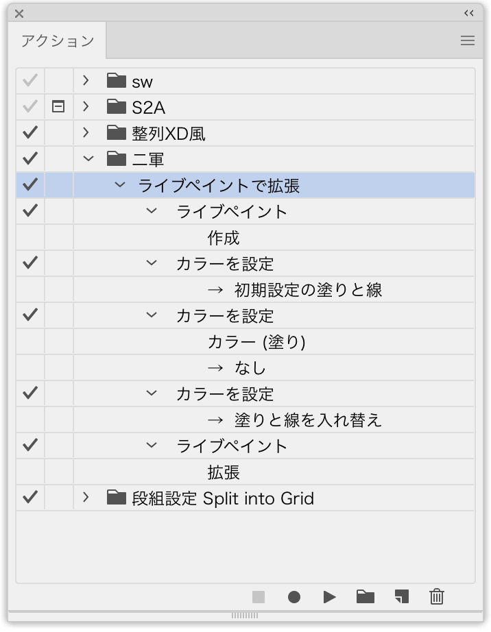Open the Actions panel hamburger menu
The width and height of the screenshot is (491, 632).
468,40
